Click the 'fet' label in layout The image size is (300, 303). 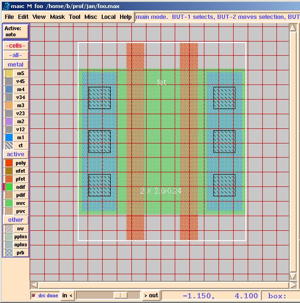[x=161, y=82]
